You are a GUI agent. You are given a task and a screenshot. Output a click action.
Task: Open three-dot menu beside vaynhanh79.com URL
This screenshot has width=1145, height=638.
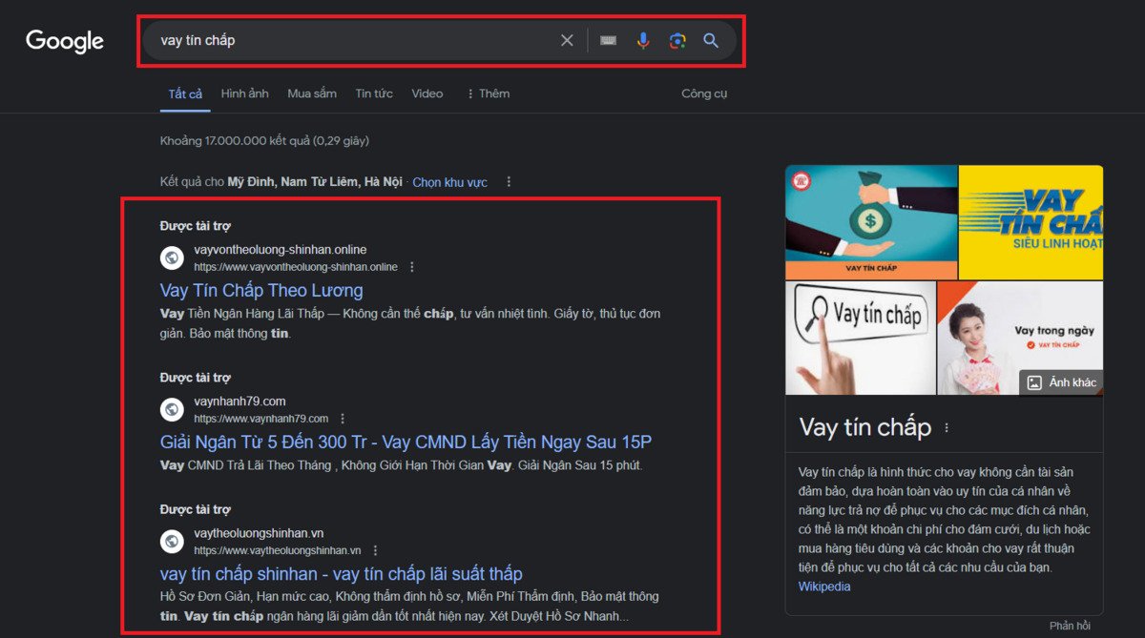click(343, 419)
